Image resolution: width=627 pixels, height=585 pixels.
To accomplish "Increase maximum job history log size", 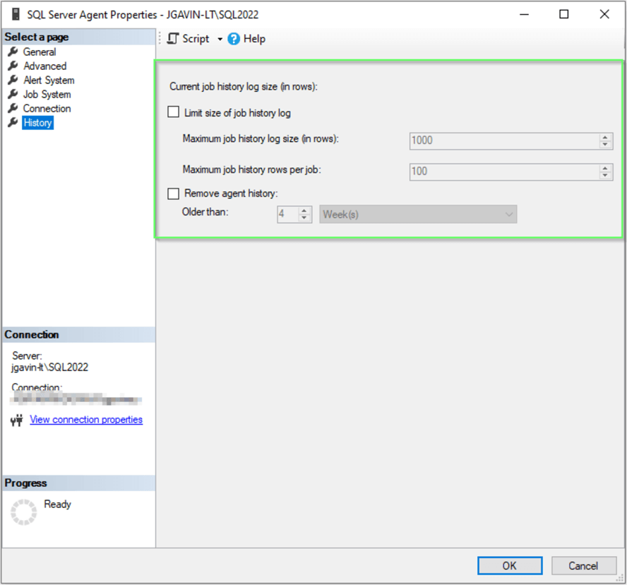I will point(605,137).
